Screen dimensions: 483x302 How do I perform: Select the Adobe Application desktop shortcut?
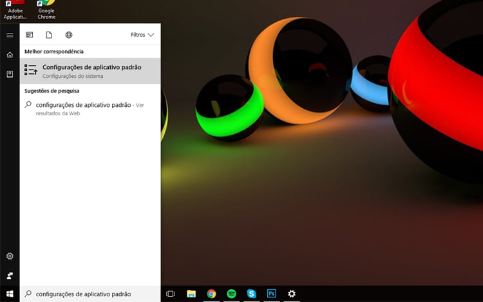[x=15, y=10]
